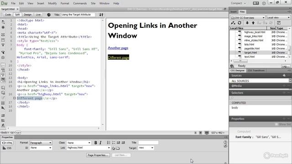Select desktop size icon in status bar
This screenshot has width=292, height=164.
pos(207,133)
